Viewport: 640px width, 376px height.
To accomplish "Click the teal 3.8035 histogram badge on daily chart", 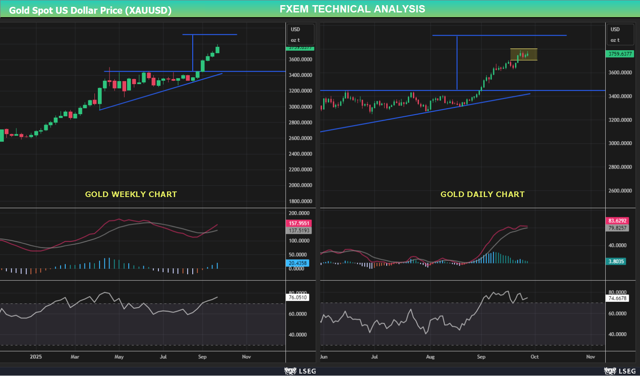I will click(616, 261).
